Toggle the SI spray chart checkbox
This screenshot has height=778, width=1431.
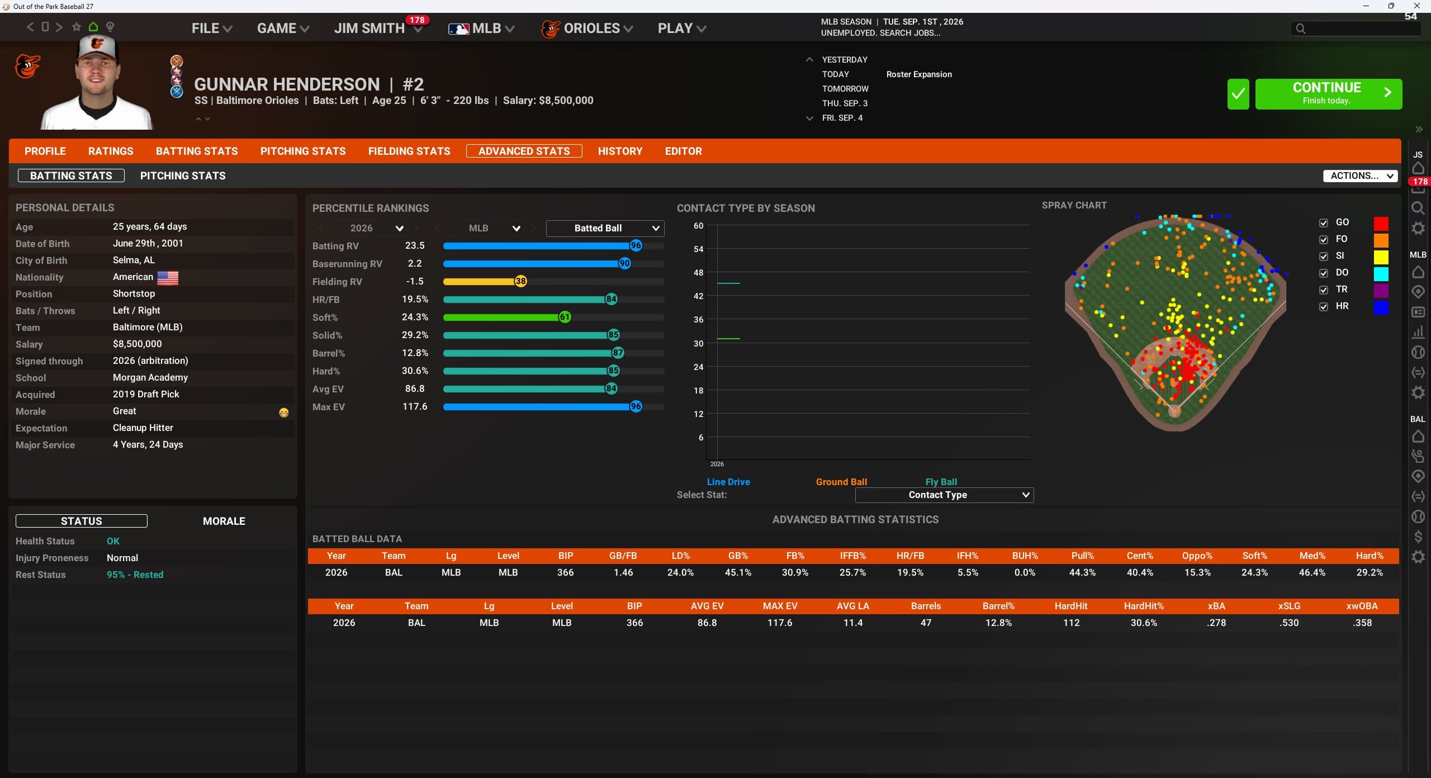point(1324,256)
